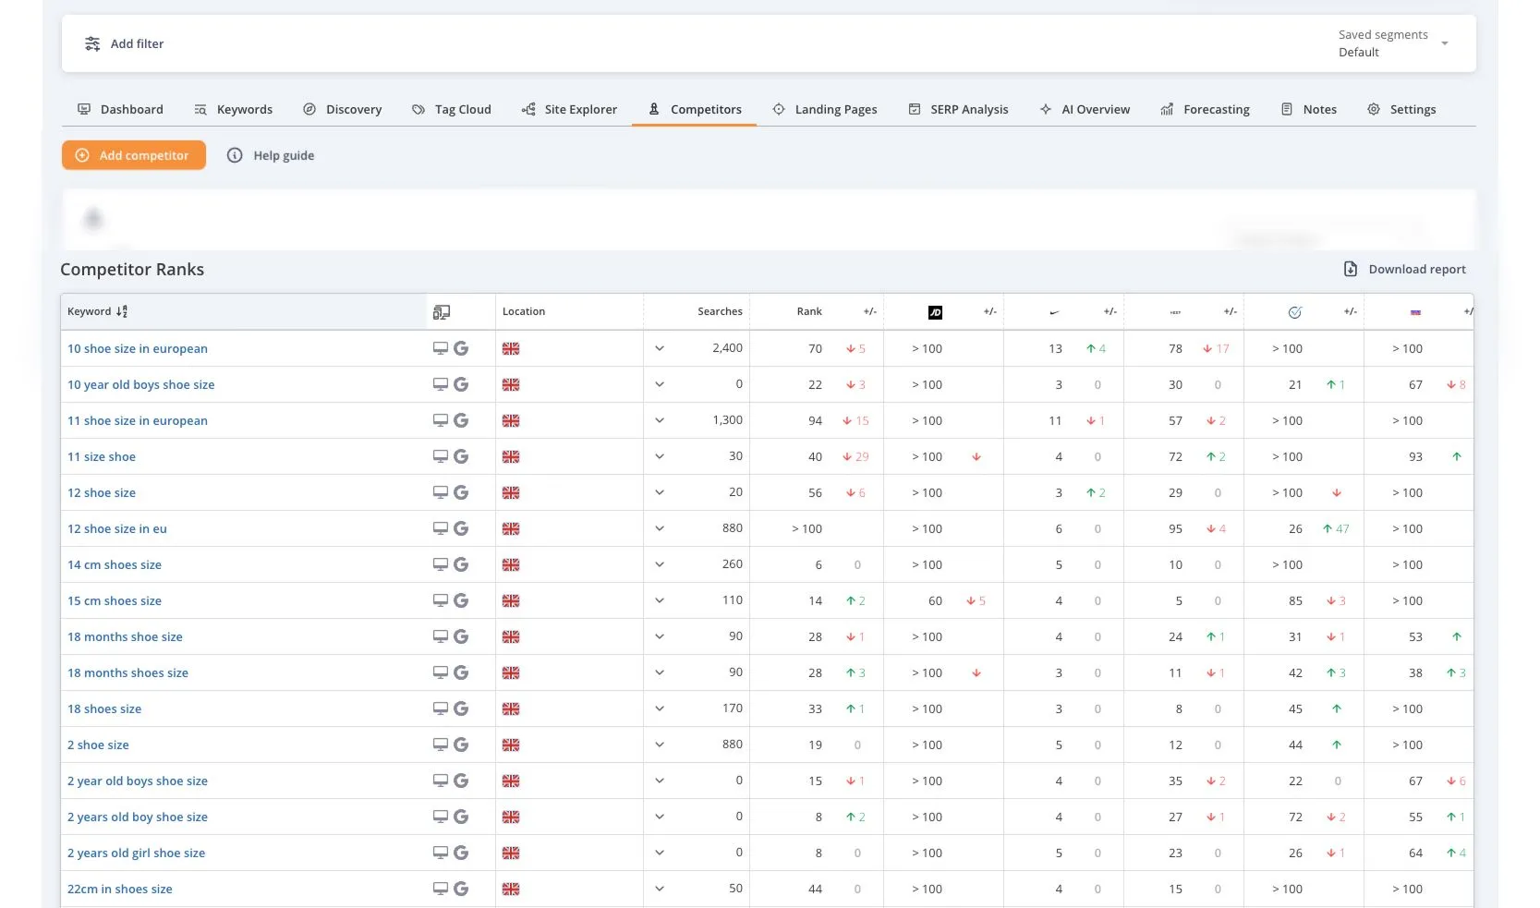Expand the '10 shoe size in european' row
Image resolution: width=1540 pixels, height=908 pixels.
point(660,348)
